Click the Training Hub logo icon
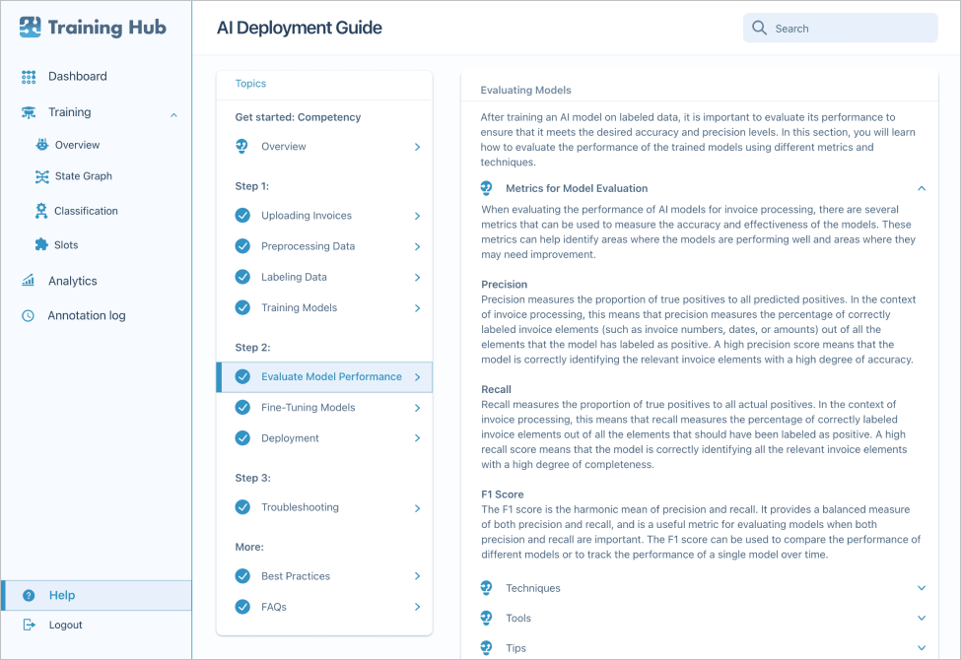The height and width of the screenshot is (660, 961). point(31,28)
